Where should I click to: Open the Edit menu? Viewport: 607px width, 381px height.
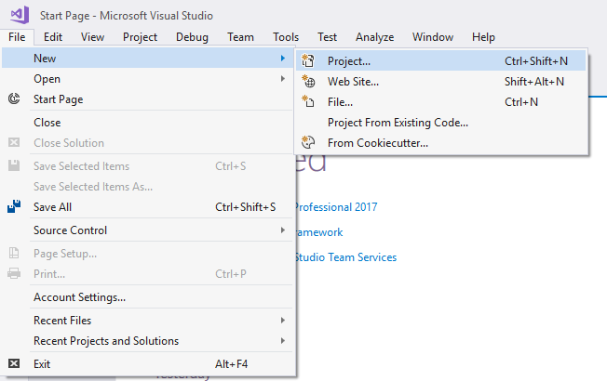(x=53, y=37)
